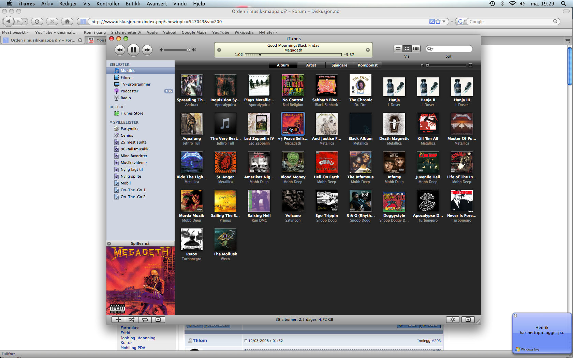Switch to Cover Flow view
Viewport: 573px width, 358px height.
click(x=416, y=49)
